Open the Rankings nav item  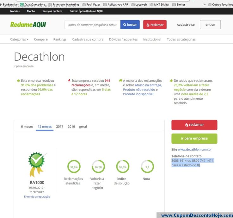click(60, 40)
